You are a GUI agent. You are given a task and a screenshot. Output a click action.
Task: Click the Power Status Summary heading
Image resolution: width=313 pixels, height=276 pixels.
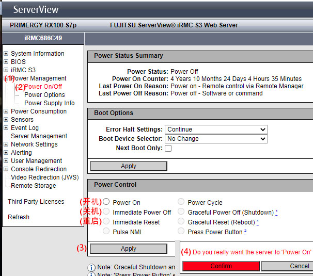(x=129, y=55)
